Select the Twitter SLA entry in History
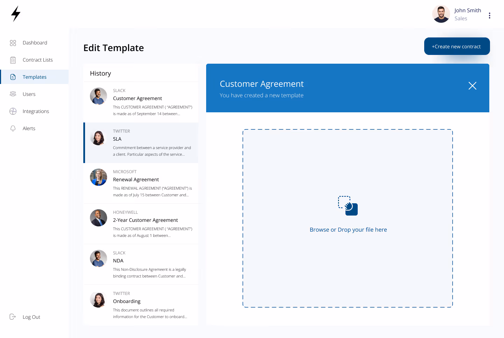Image resolution: width=504 pixels, height=338 pixels. 141,143
